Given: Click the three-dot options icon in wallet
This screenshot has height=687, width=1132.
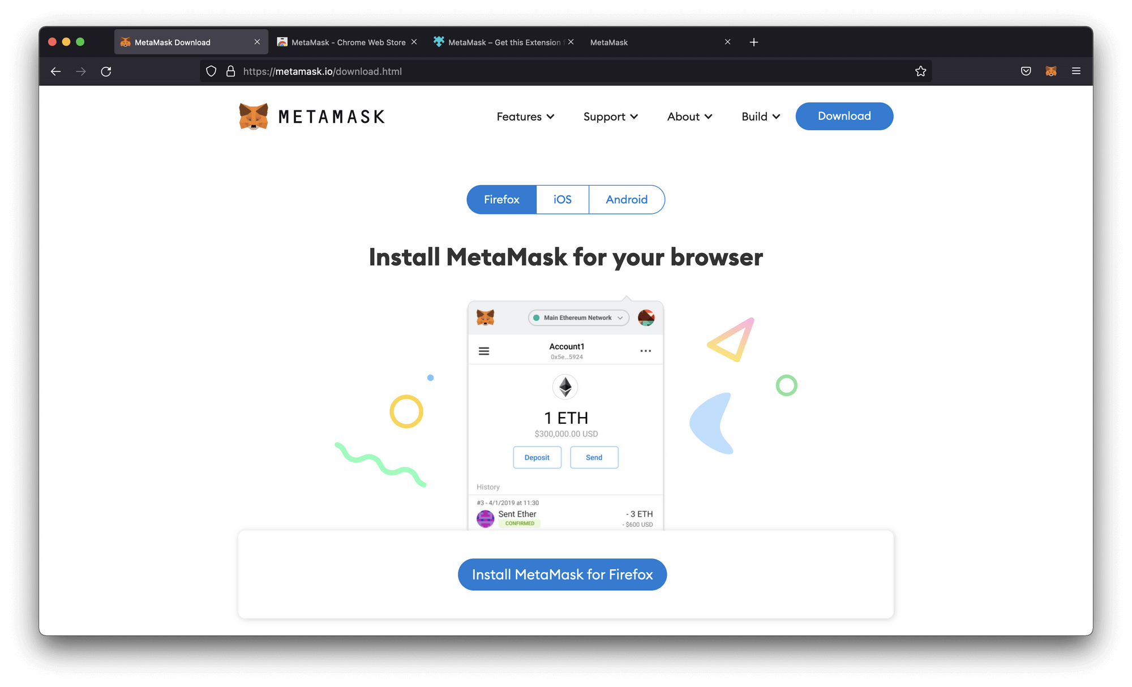Looking at the screenshot, I should tap(646, 349).
